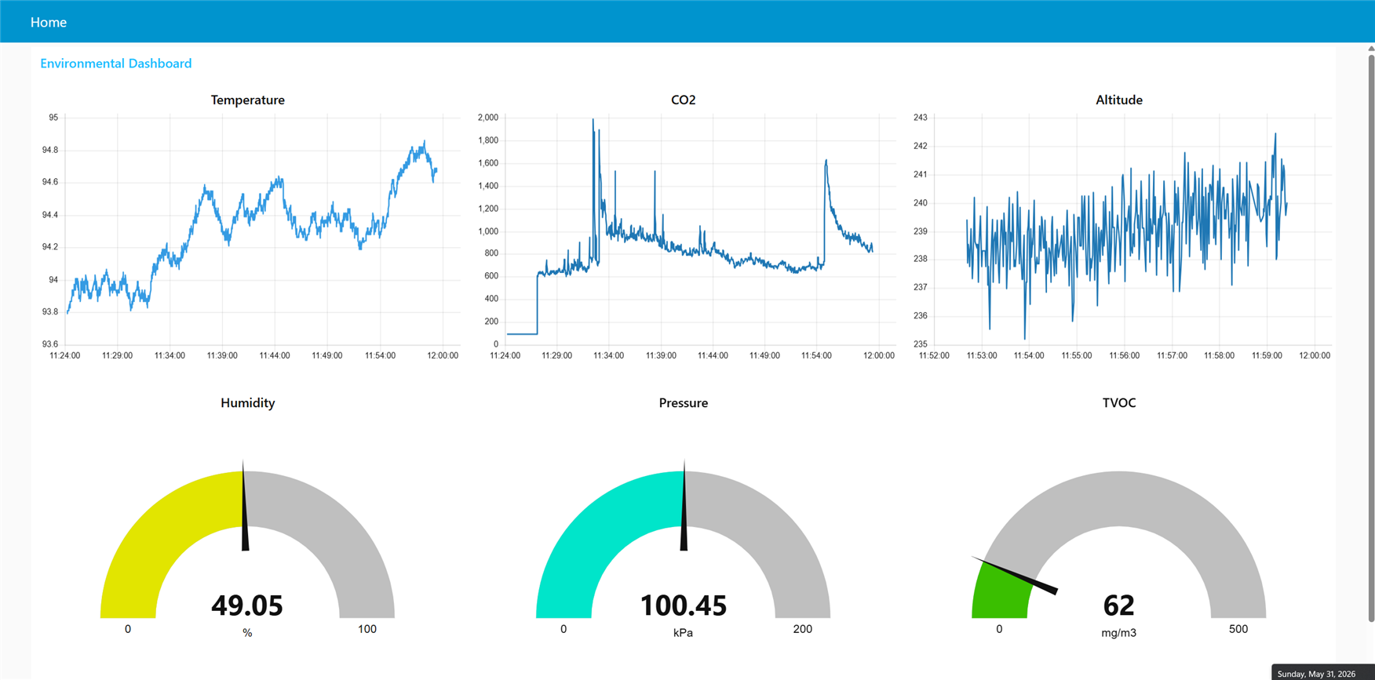1375x680 pixels.
Task: Select the 62 mg/m3 TVOC value
Action: tap(1118, 605)
